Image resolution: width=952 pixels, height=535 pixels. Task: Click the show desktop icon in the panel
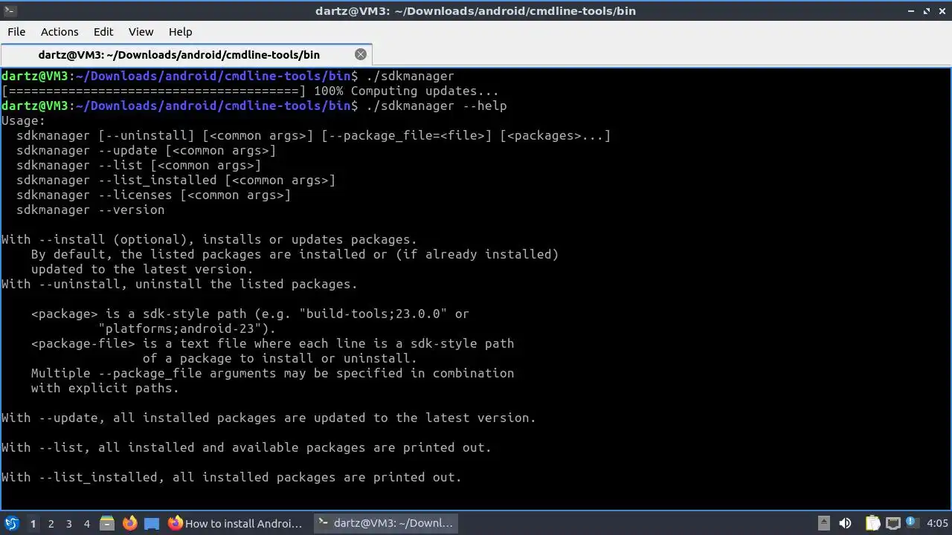[152, 523]
